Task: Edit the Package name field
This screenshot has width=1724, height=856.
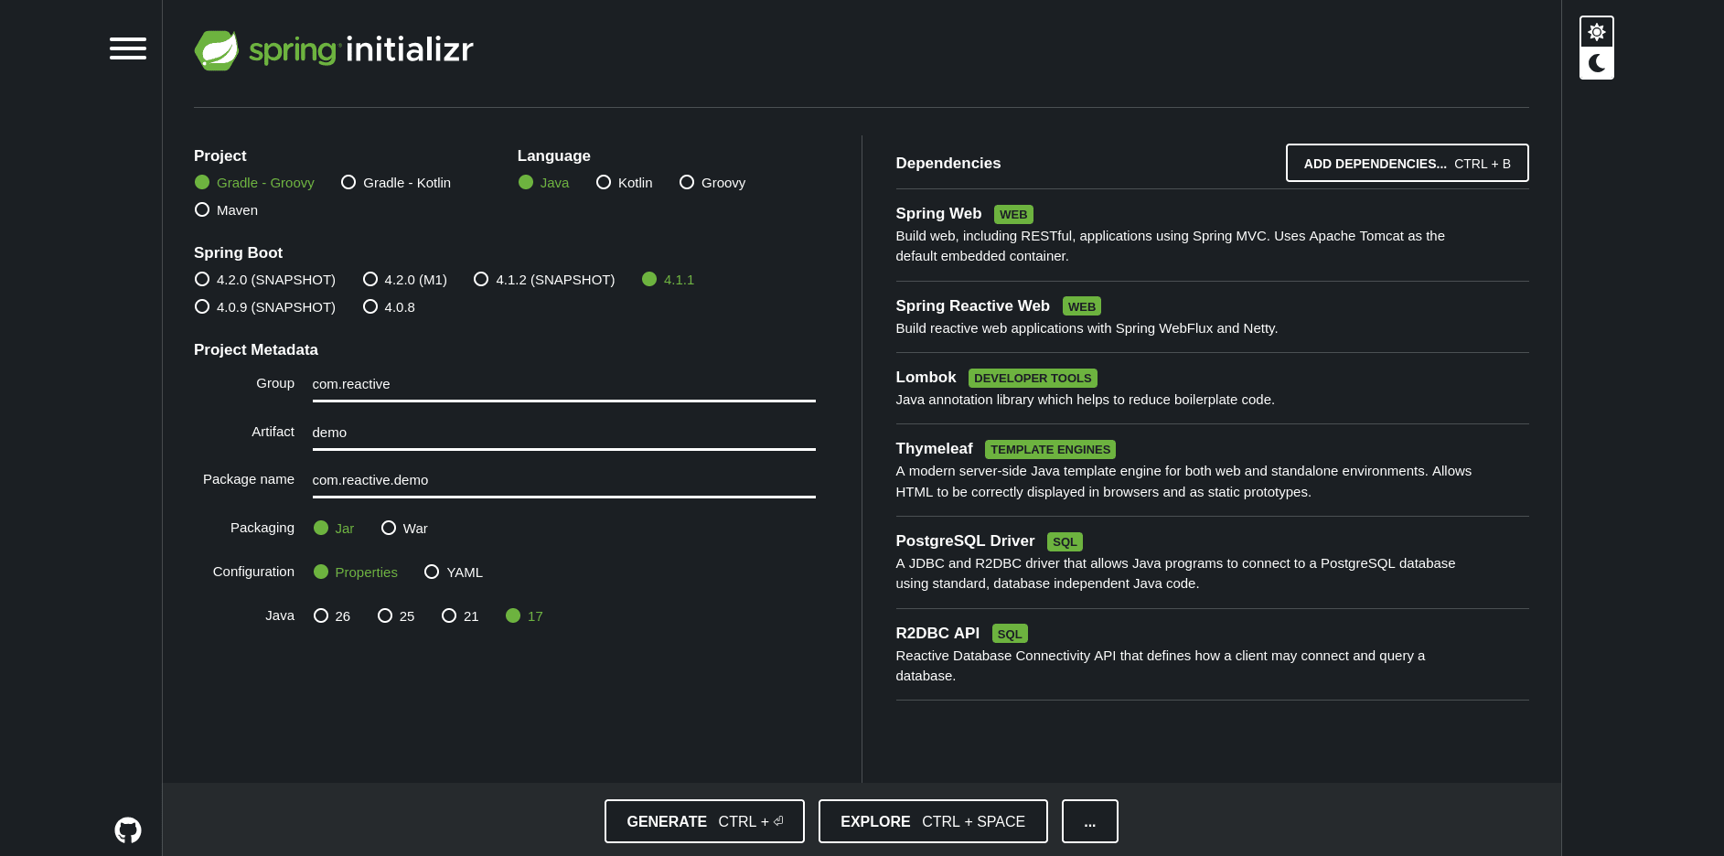Action: tap(563, 480)
